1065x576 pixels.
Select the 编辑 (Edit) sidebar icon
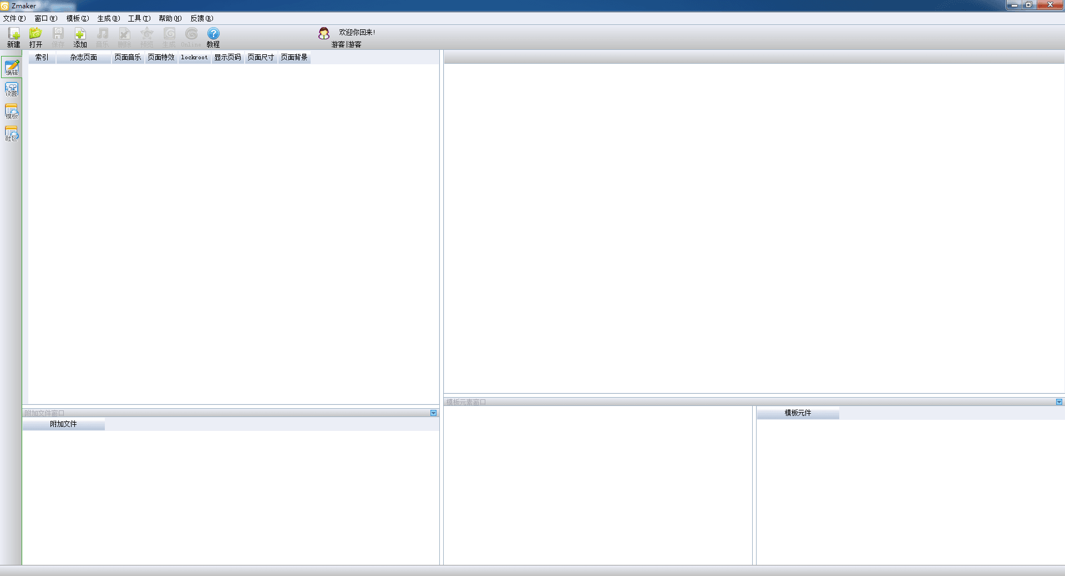pos(12,68)
